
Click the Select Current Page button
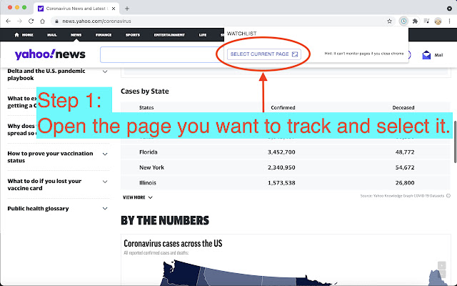click(263, 54)
